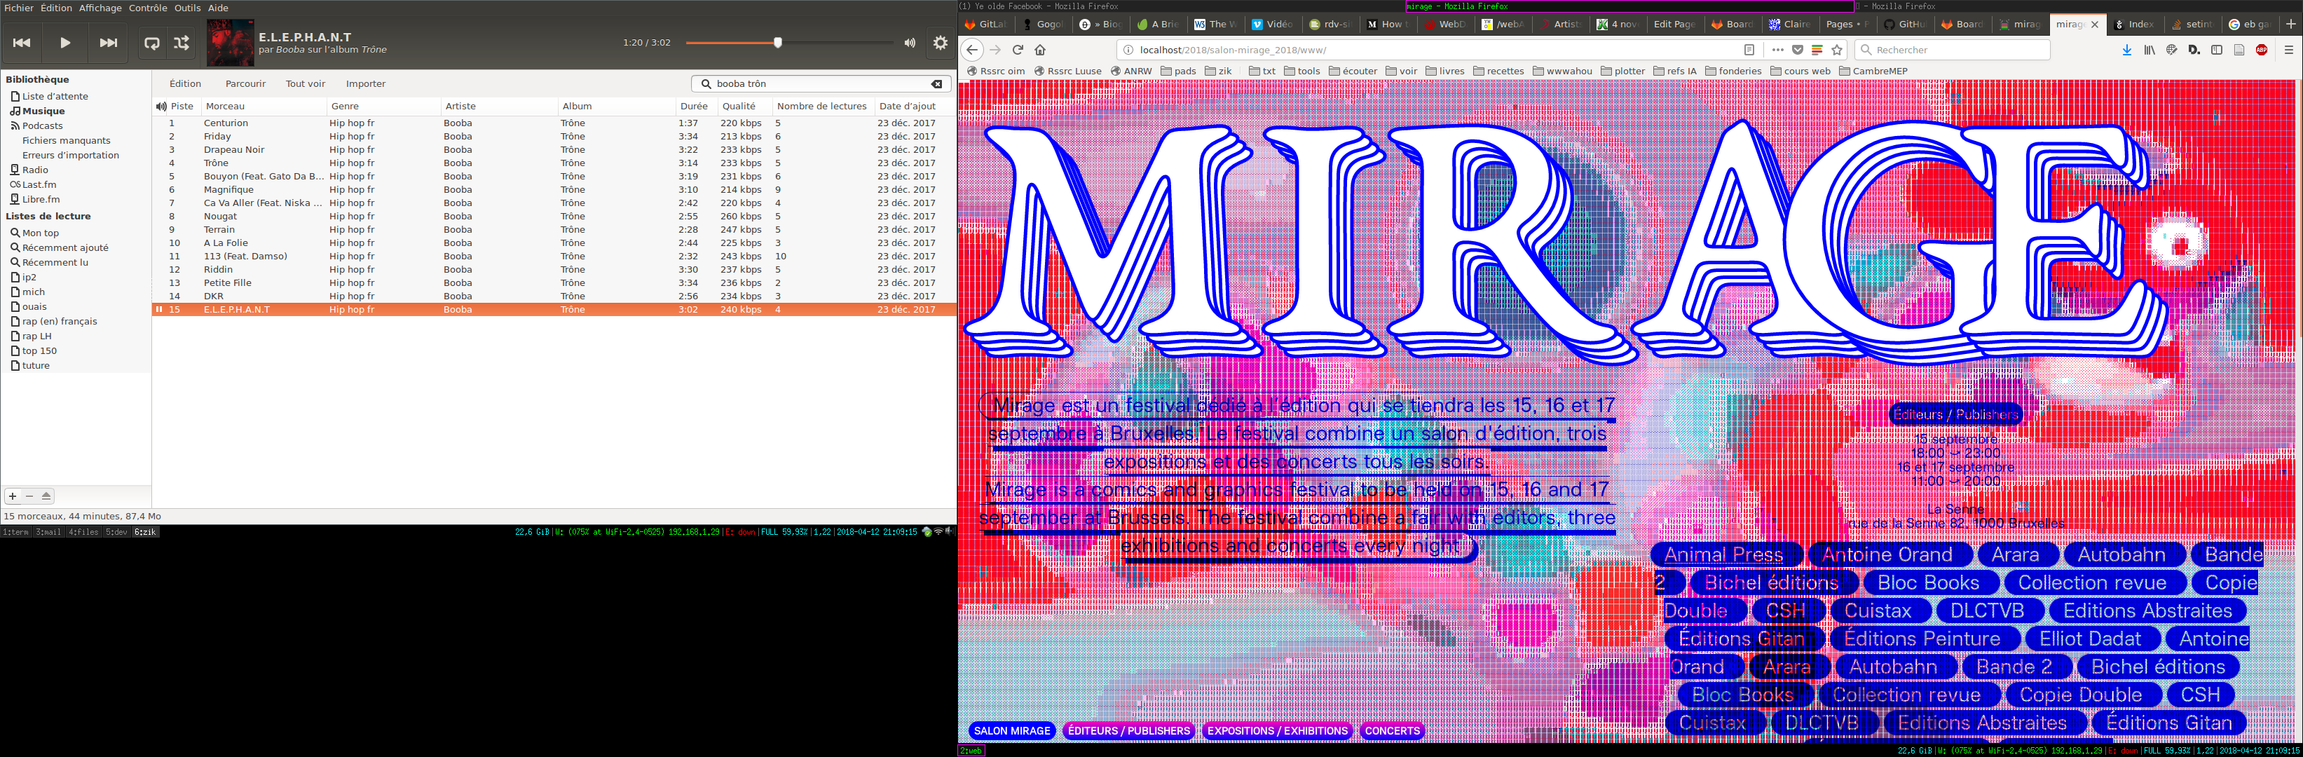Go back to previous track
Screen dimensions: 2303x757
(x=22, y=43)
